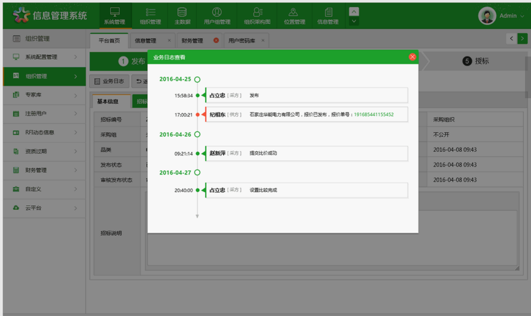Image resolution: width=531 pixels, height=316 pixels.
Task: Select the 15:58:34 占立忠 发布 log entry
Action: click(x=306, y=95)
